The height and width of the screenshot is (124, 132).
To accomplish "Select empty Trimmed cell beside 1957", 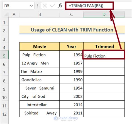I will pos(104,63).
